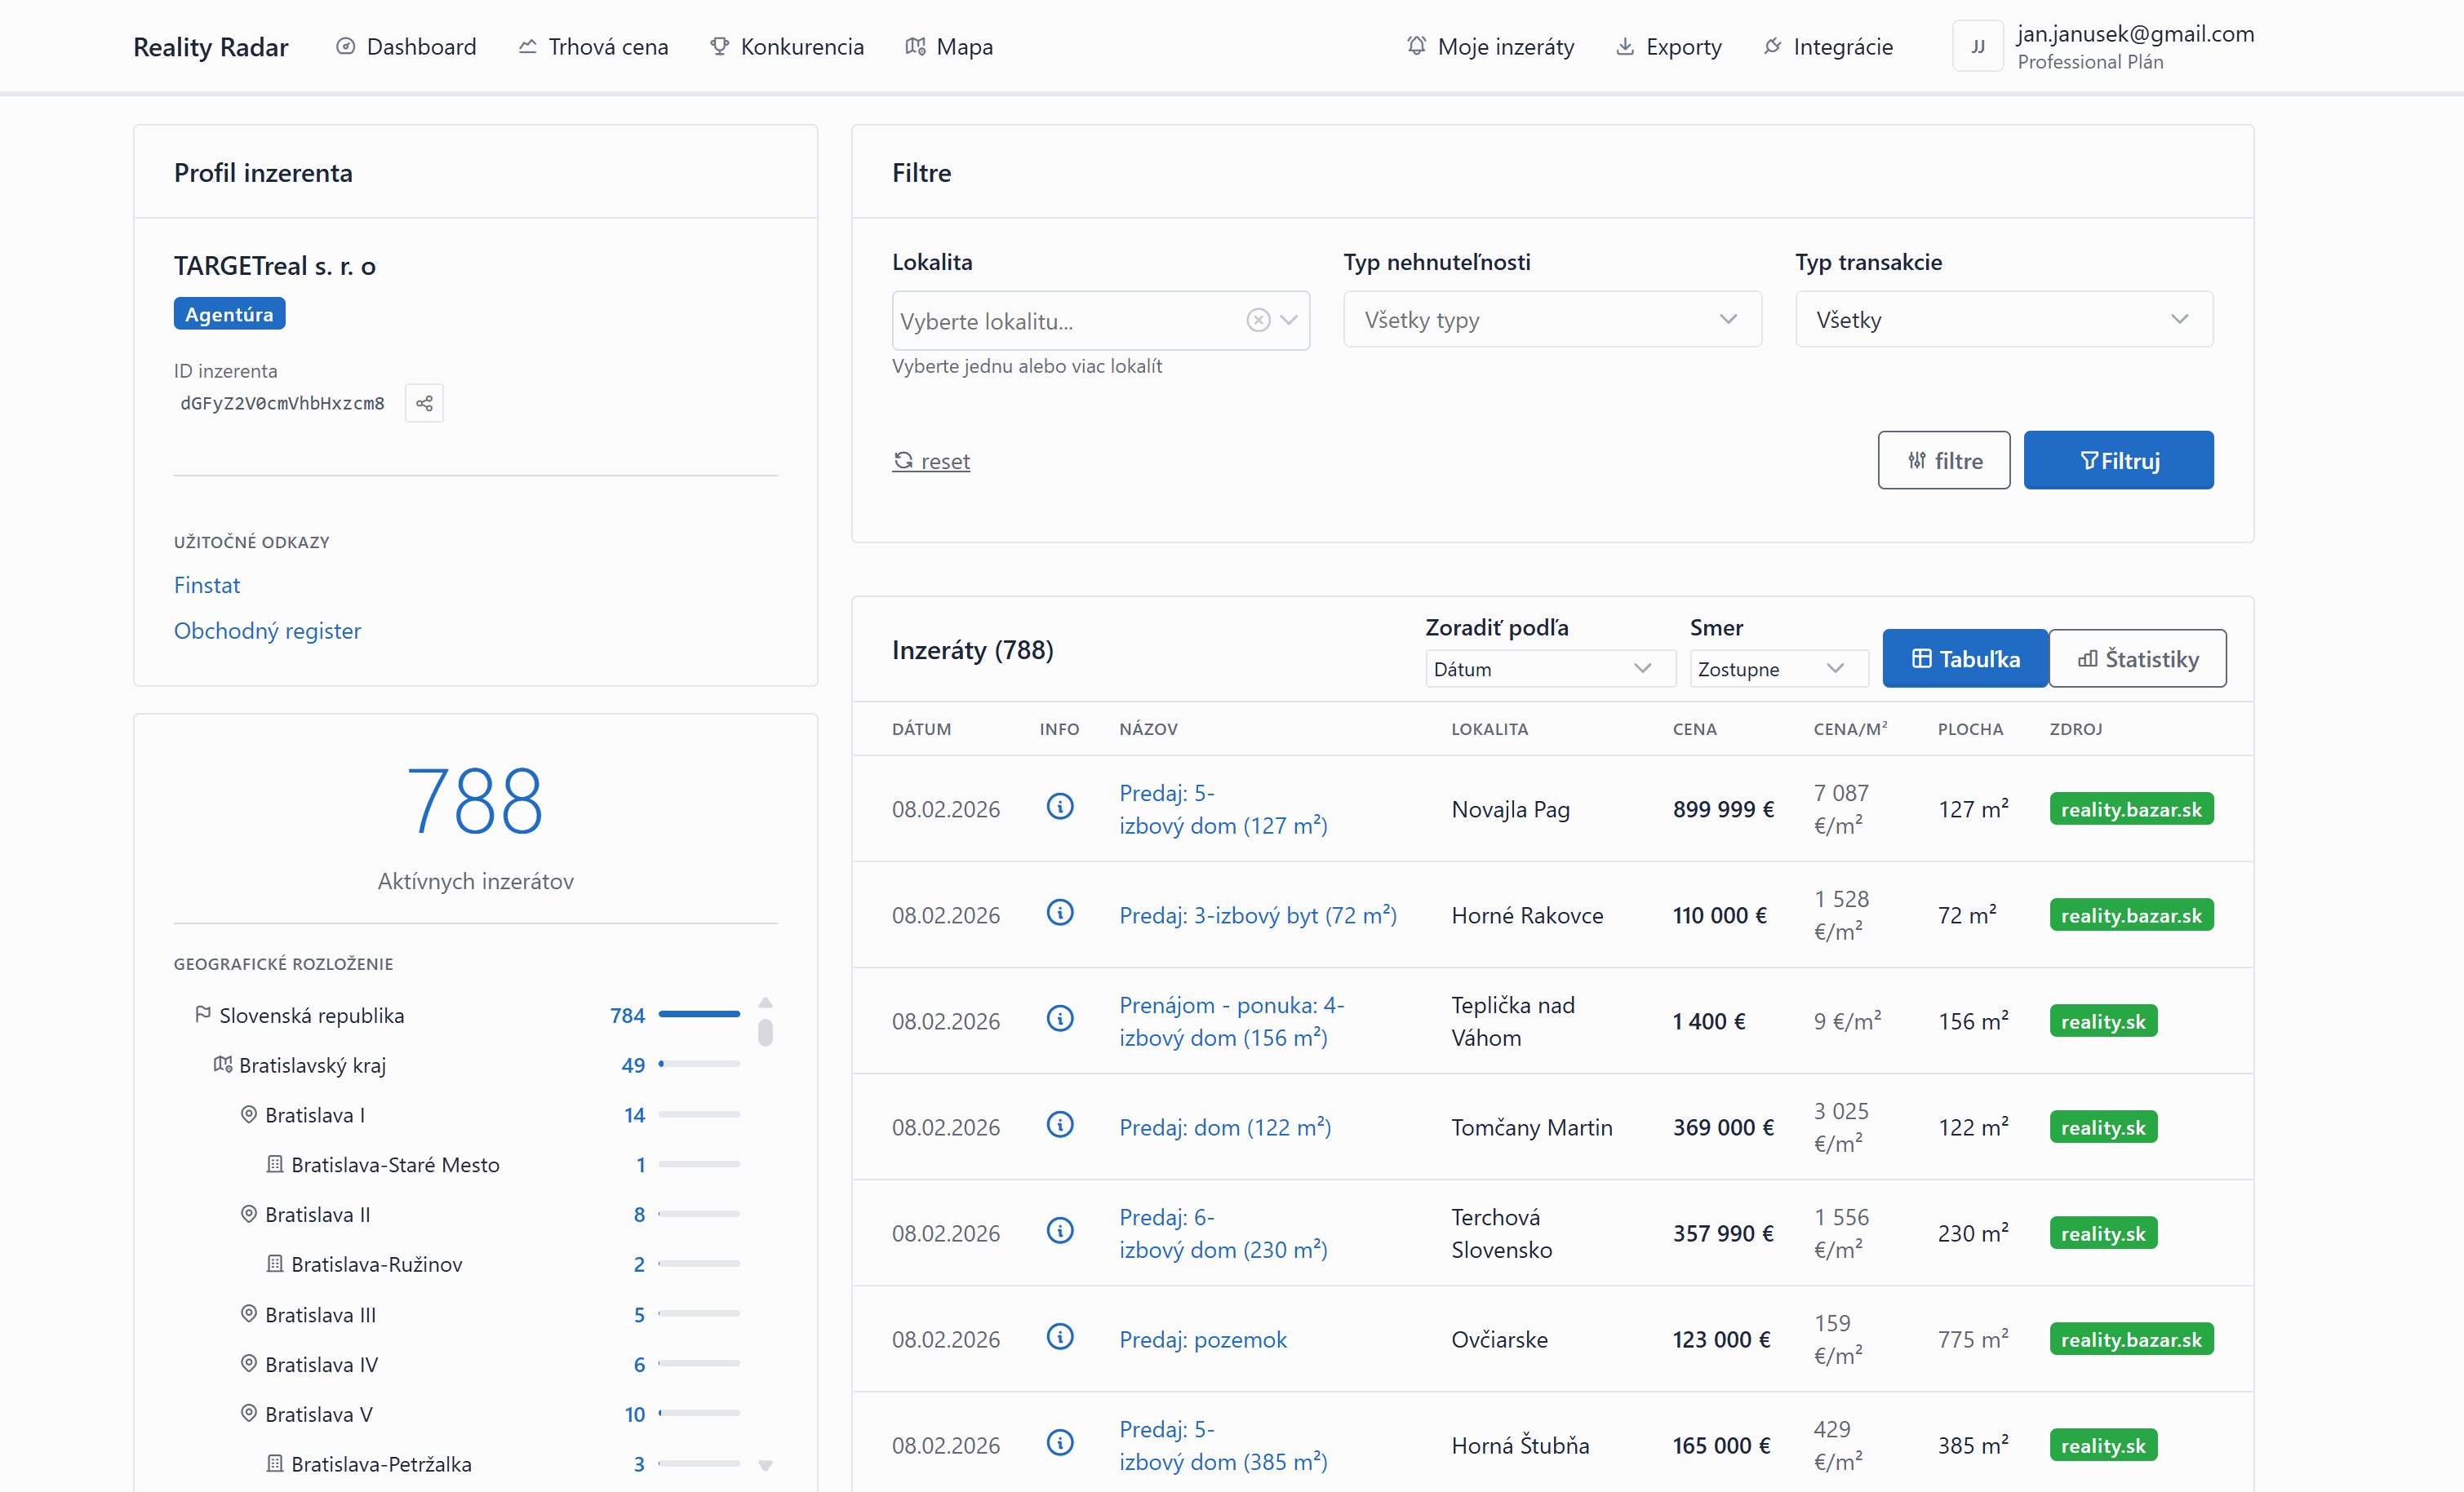Click info icon for Tomčany Martin listing
This screenshot has height=1492, width=2464.
(x=1060, y=1125)
